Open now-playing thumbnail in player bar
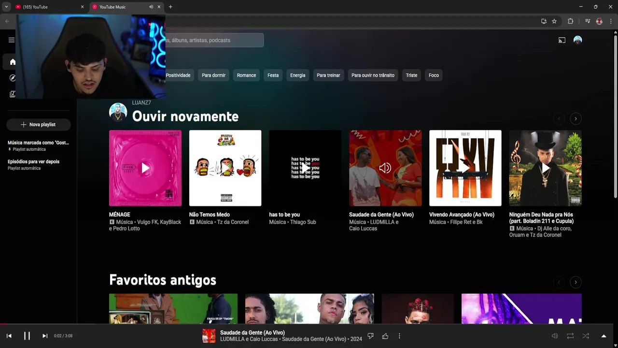This screenshot has width=618, height=348. [209, 336]
